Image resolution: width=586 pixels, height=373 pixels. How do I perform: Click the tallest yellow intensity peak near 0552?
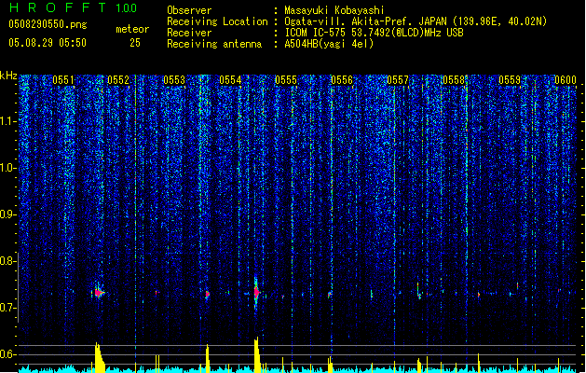pyautogui.click(x=99, y=357)
